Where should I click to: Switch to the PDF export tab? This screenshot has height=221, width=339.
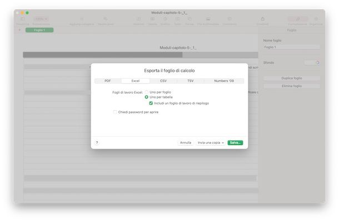[108, 81]
